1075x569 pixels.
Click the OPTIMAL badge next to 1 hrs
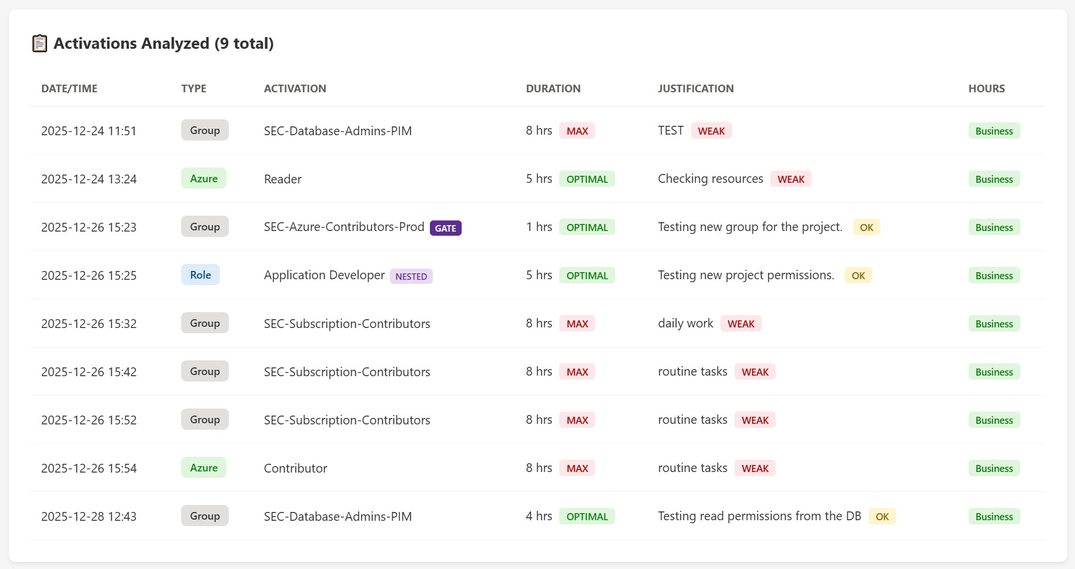tap(586, 227)
